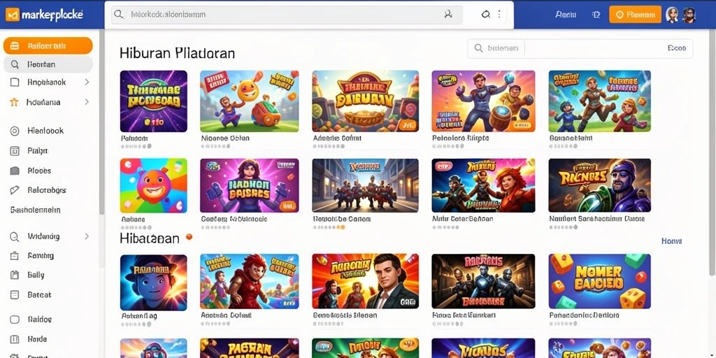This screenshot has height=358, width=716.
Task: Click the magnifier icon in the section search box
Action: pyautogui.click(x=478, y=48)
